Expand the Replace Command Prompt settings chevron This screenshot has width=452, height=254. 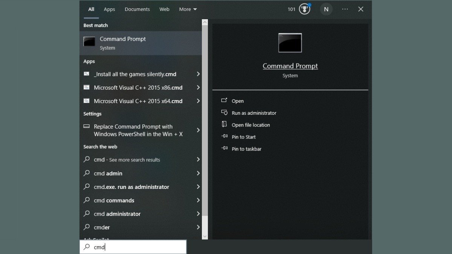point(198,130)
